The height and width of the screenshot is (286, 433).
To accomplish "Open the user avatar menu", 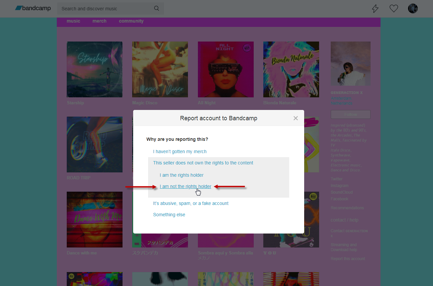I will coord(413,9).
